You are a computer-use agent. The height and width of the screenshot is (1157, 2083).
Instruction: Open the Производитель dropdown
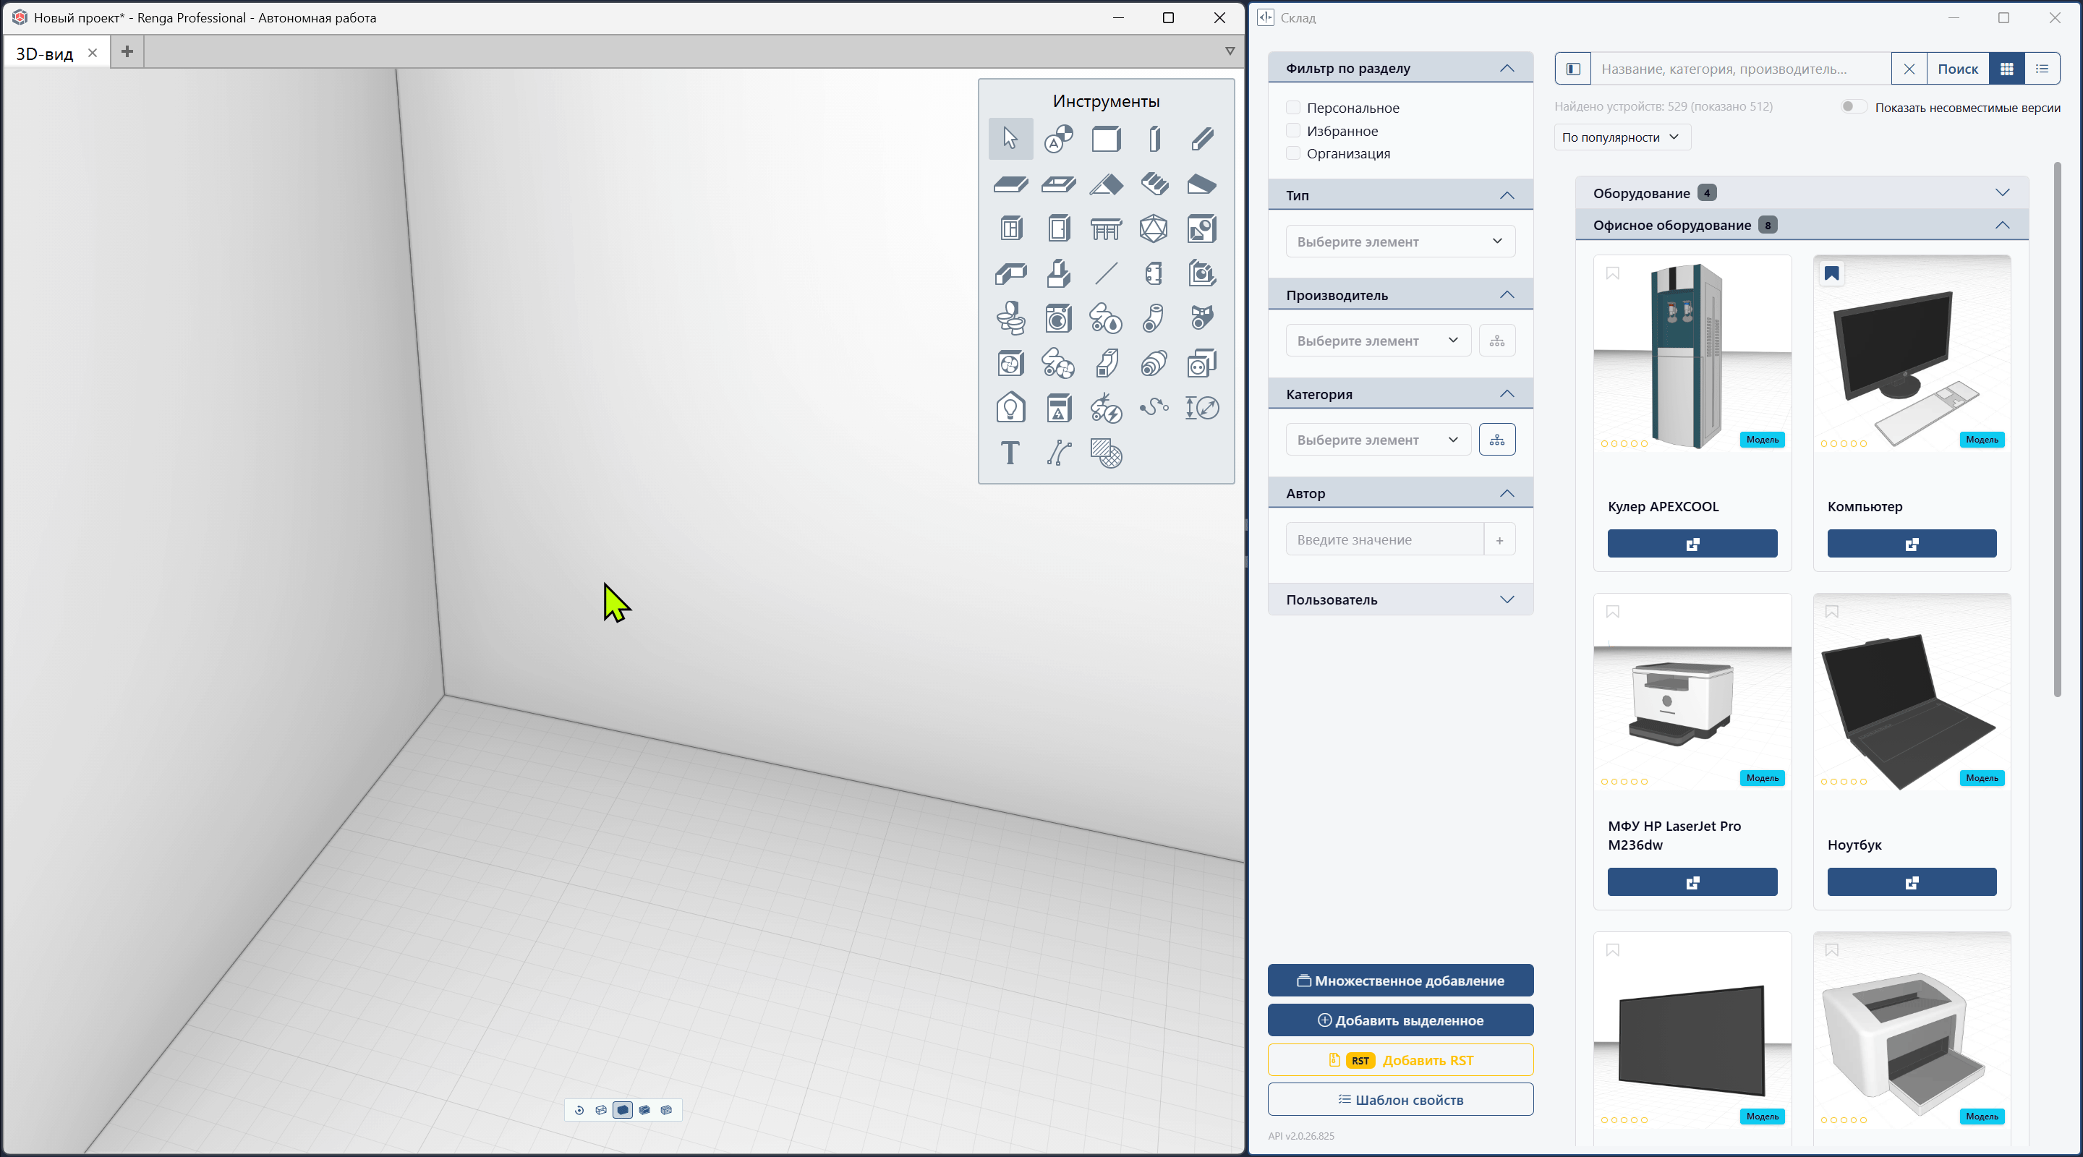point(1378,341)
